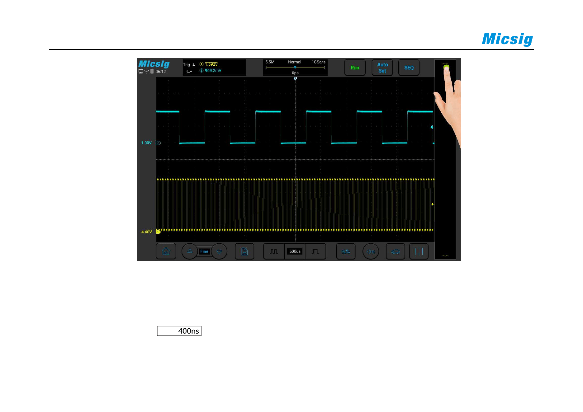
Task: Tap the -4.40V channel 1 offset label
Action: pos(146,232)
